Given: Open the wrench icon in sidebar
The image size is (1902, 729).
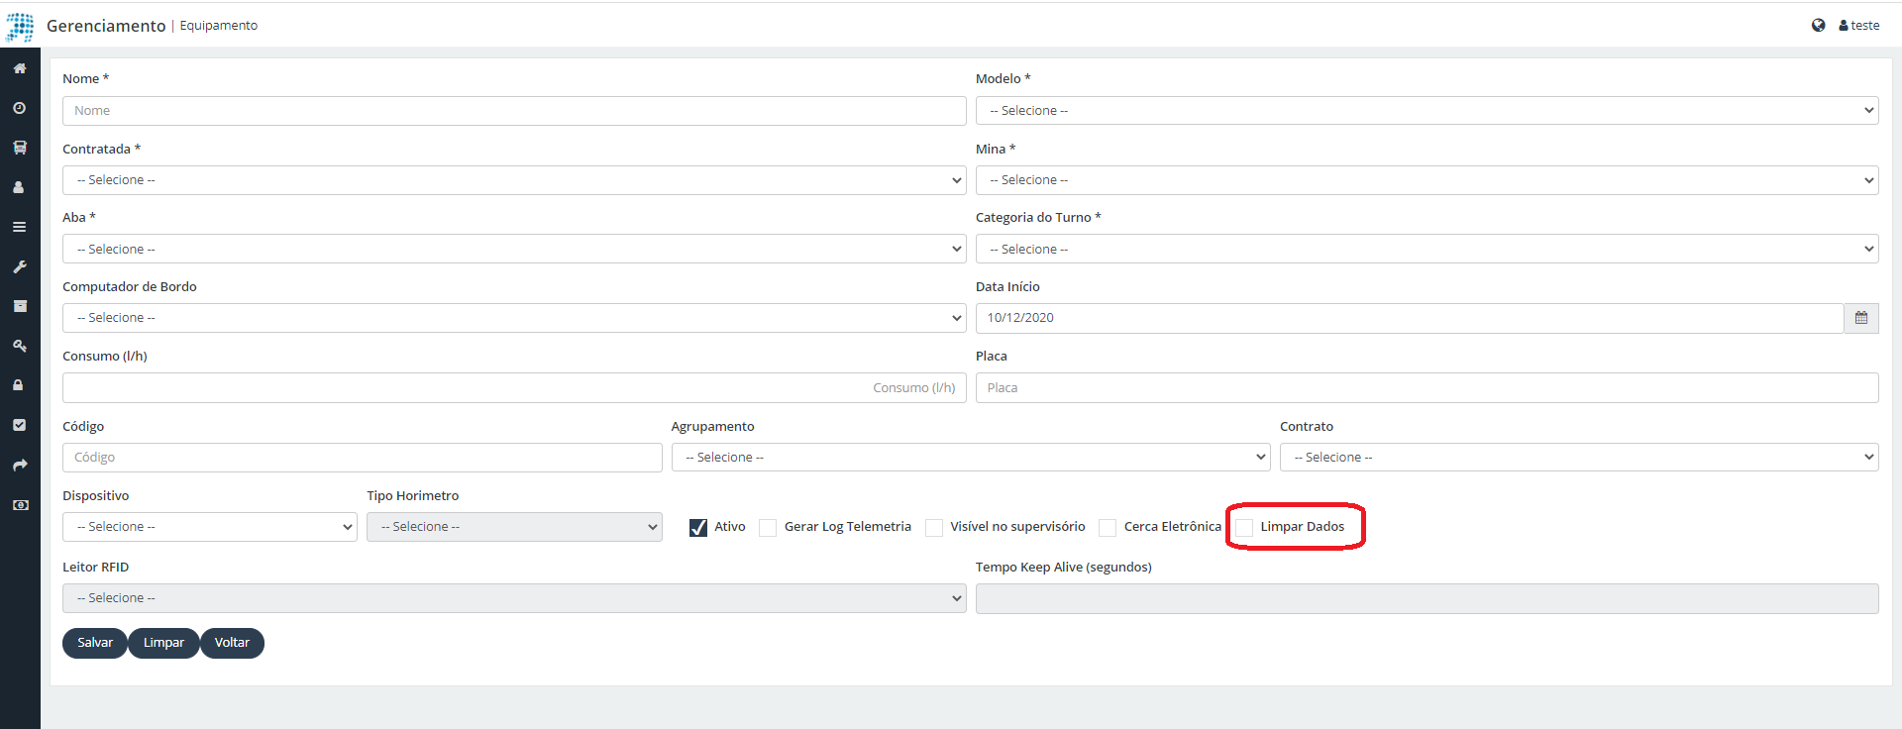Looking at the screenshot, I should pyautogui.click(x=19, y=266).
